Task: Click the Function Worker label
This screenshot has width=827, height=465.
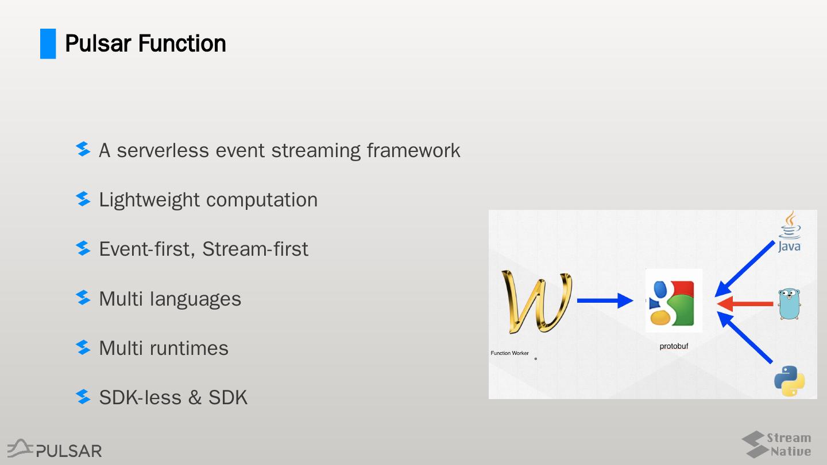Action: click(x=509, y=353)
